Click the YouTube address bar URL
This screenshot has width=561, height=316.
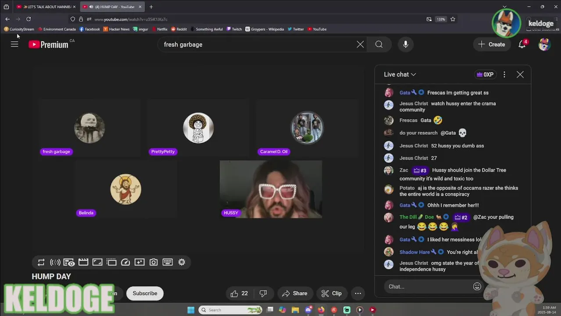coord(131,19)
